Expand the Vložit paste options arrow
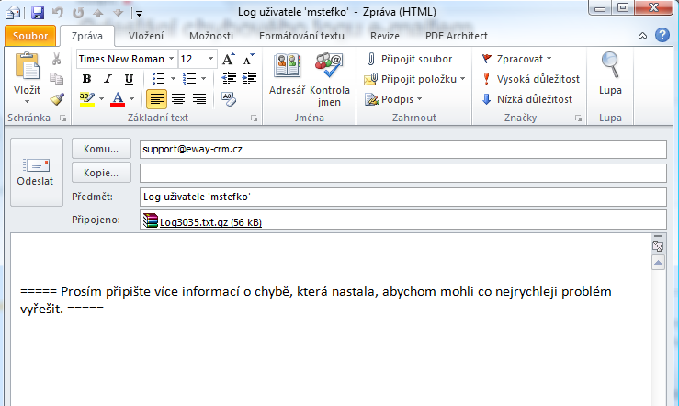The height and width of the screenshot is (406, 679). pyautogui.click(x=27, y=102)
